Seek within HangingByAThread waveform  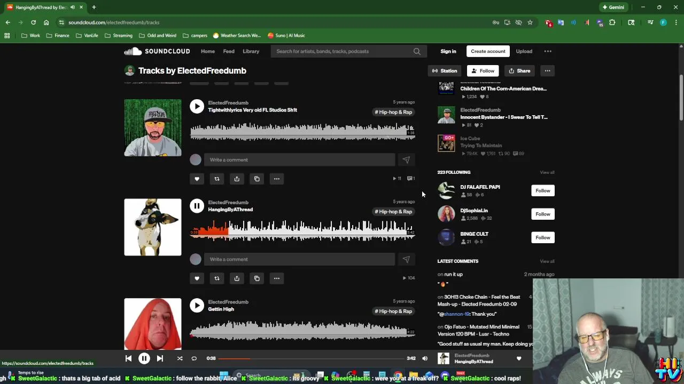302,230
